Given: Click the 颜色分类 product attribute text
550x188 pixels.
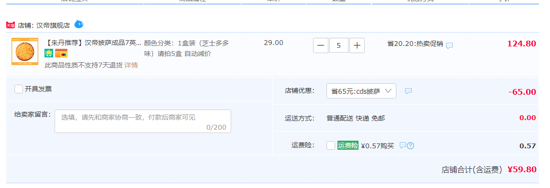Looking at the screenshot, I should pos(186,48).
